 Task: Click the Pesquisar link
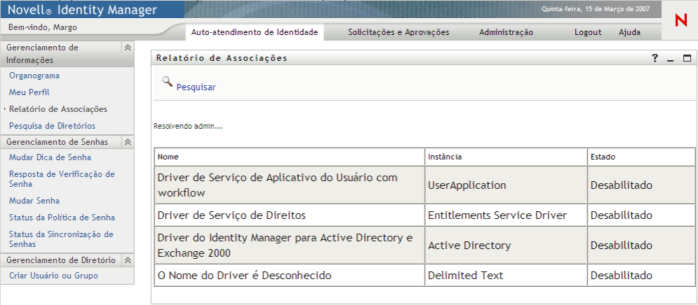point(196,87)
